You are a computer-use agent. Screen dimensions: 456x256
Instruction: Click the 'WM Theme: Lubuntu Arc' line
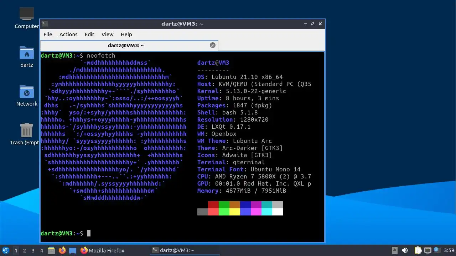coord(235,141)
